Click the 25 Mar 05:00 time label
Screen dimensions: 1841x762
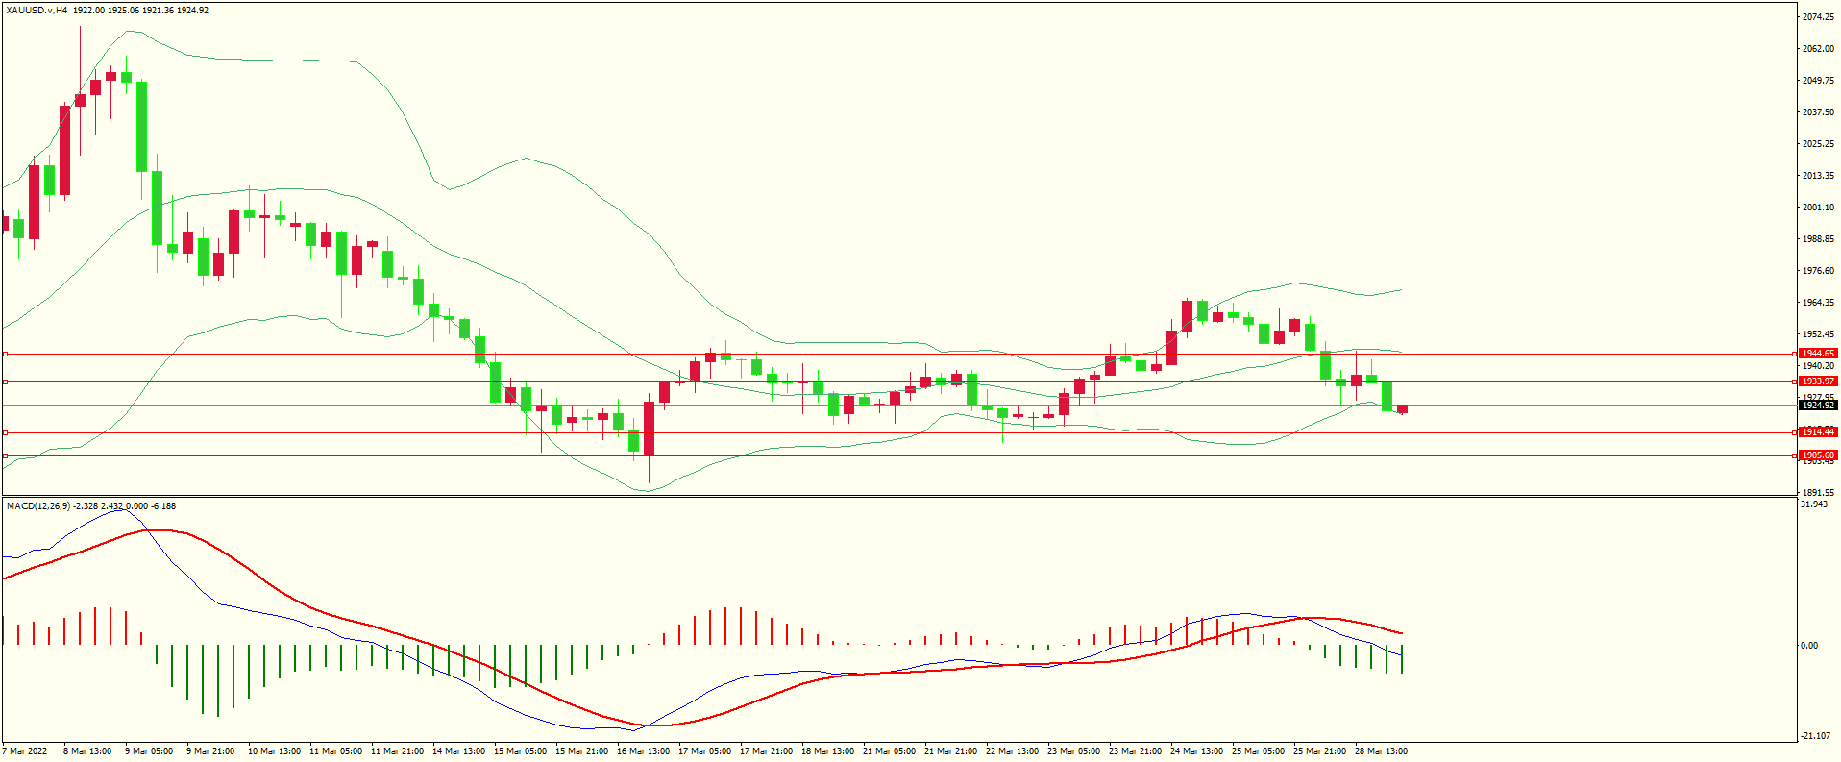[1258, 751]
